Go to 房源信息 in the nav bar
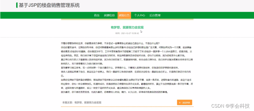Screen dimensions: 254x111 coord(109,15)
